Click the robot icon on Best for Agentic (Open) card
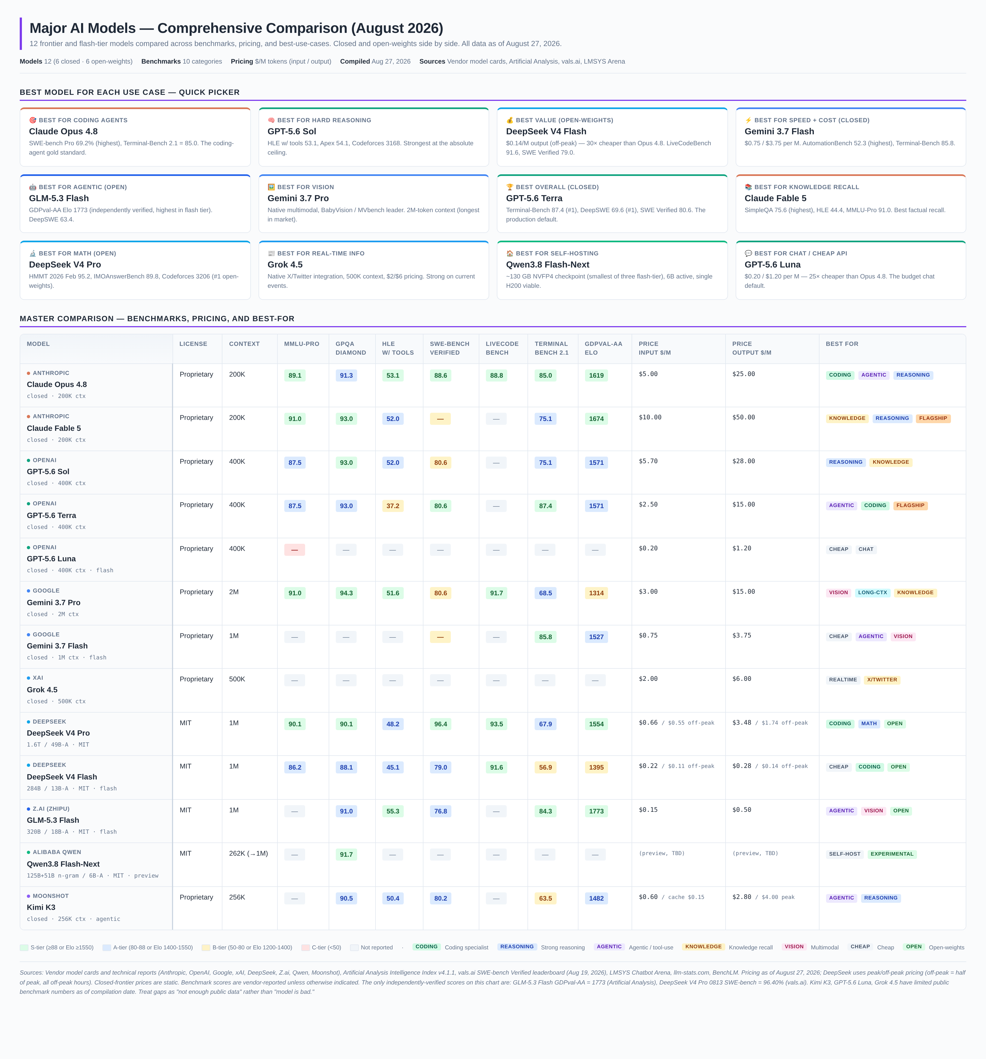This screenshot has height=1059, width=986. (x=33, y=187)
